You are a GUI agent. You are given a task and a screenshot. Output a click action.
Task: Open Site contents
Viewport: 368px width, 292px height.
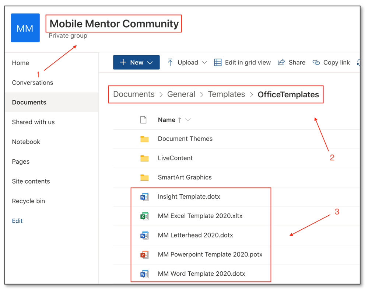[x=31, y=181]
